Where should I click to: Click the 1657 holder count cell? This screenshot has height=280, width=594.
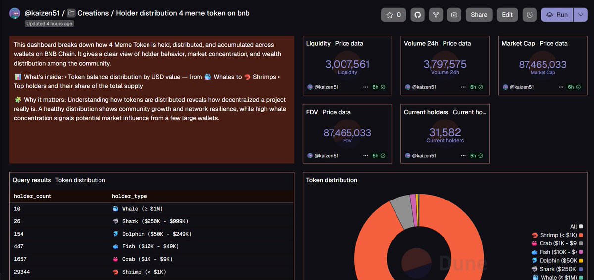(x=21, y=259)
